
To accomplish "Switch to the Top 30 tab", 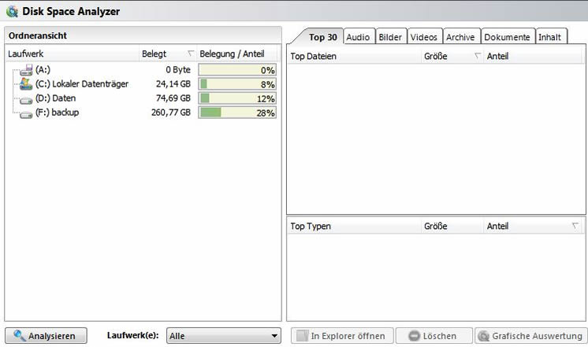I will point(322,37).
